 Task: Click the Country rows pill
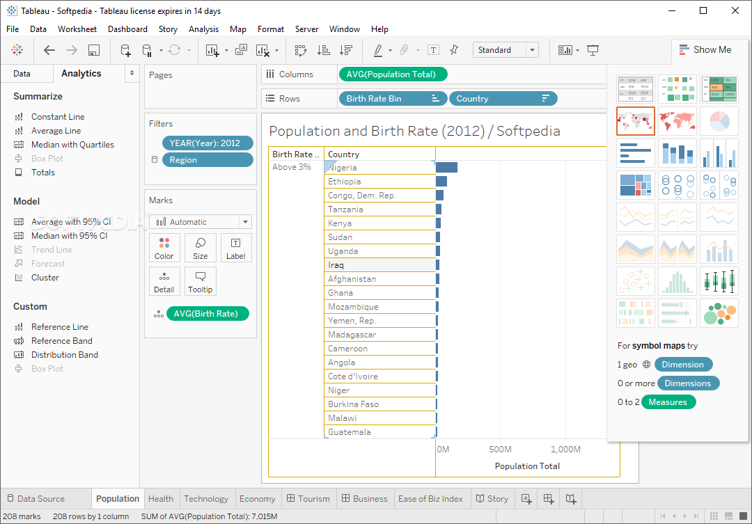tap(503, 99)
